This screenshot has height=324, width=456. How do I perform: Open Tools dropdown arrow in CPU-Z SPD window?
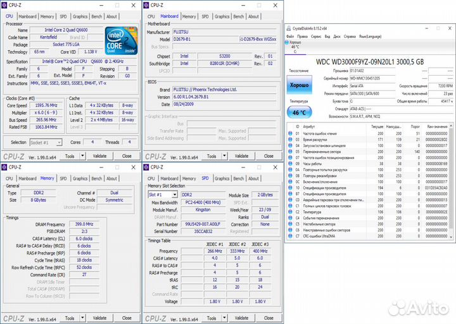[224, 318]
